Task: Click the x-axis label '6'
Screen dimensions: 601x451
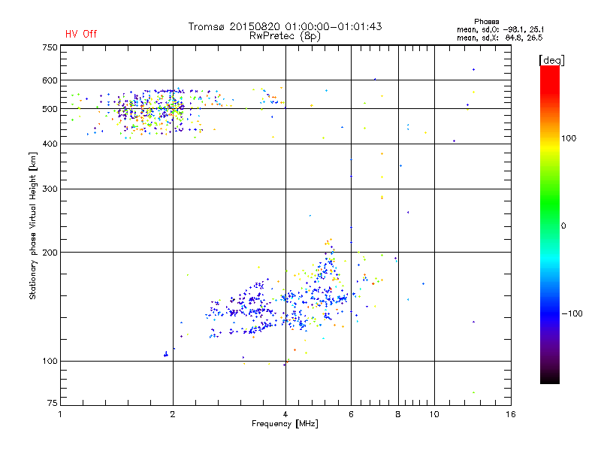Action: 351,414
